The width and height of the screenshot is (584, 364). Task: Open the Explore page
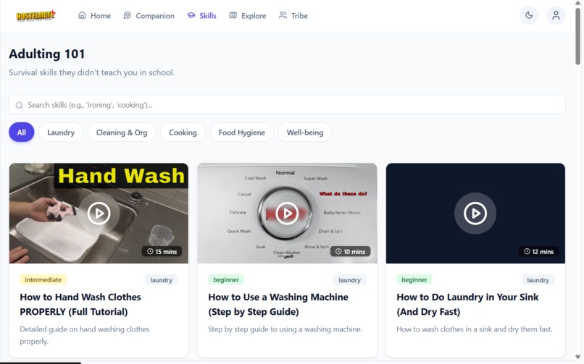click(x=248, y=16)
